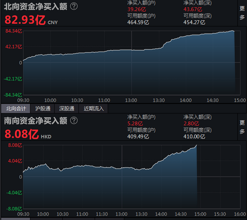This screenshot has height=220, width=247.
Task: Click the 2.80亿 southbound Shenzhen figure
Action: (x=191, y=124)
